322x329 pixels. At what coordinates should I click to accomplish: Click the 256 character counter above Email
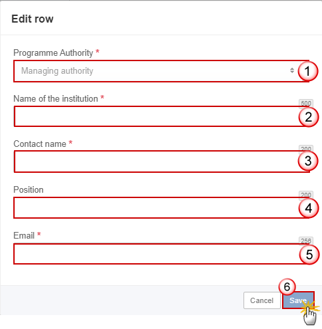pyautogui.click(x=306, y=241)
